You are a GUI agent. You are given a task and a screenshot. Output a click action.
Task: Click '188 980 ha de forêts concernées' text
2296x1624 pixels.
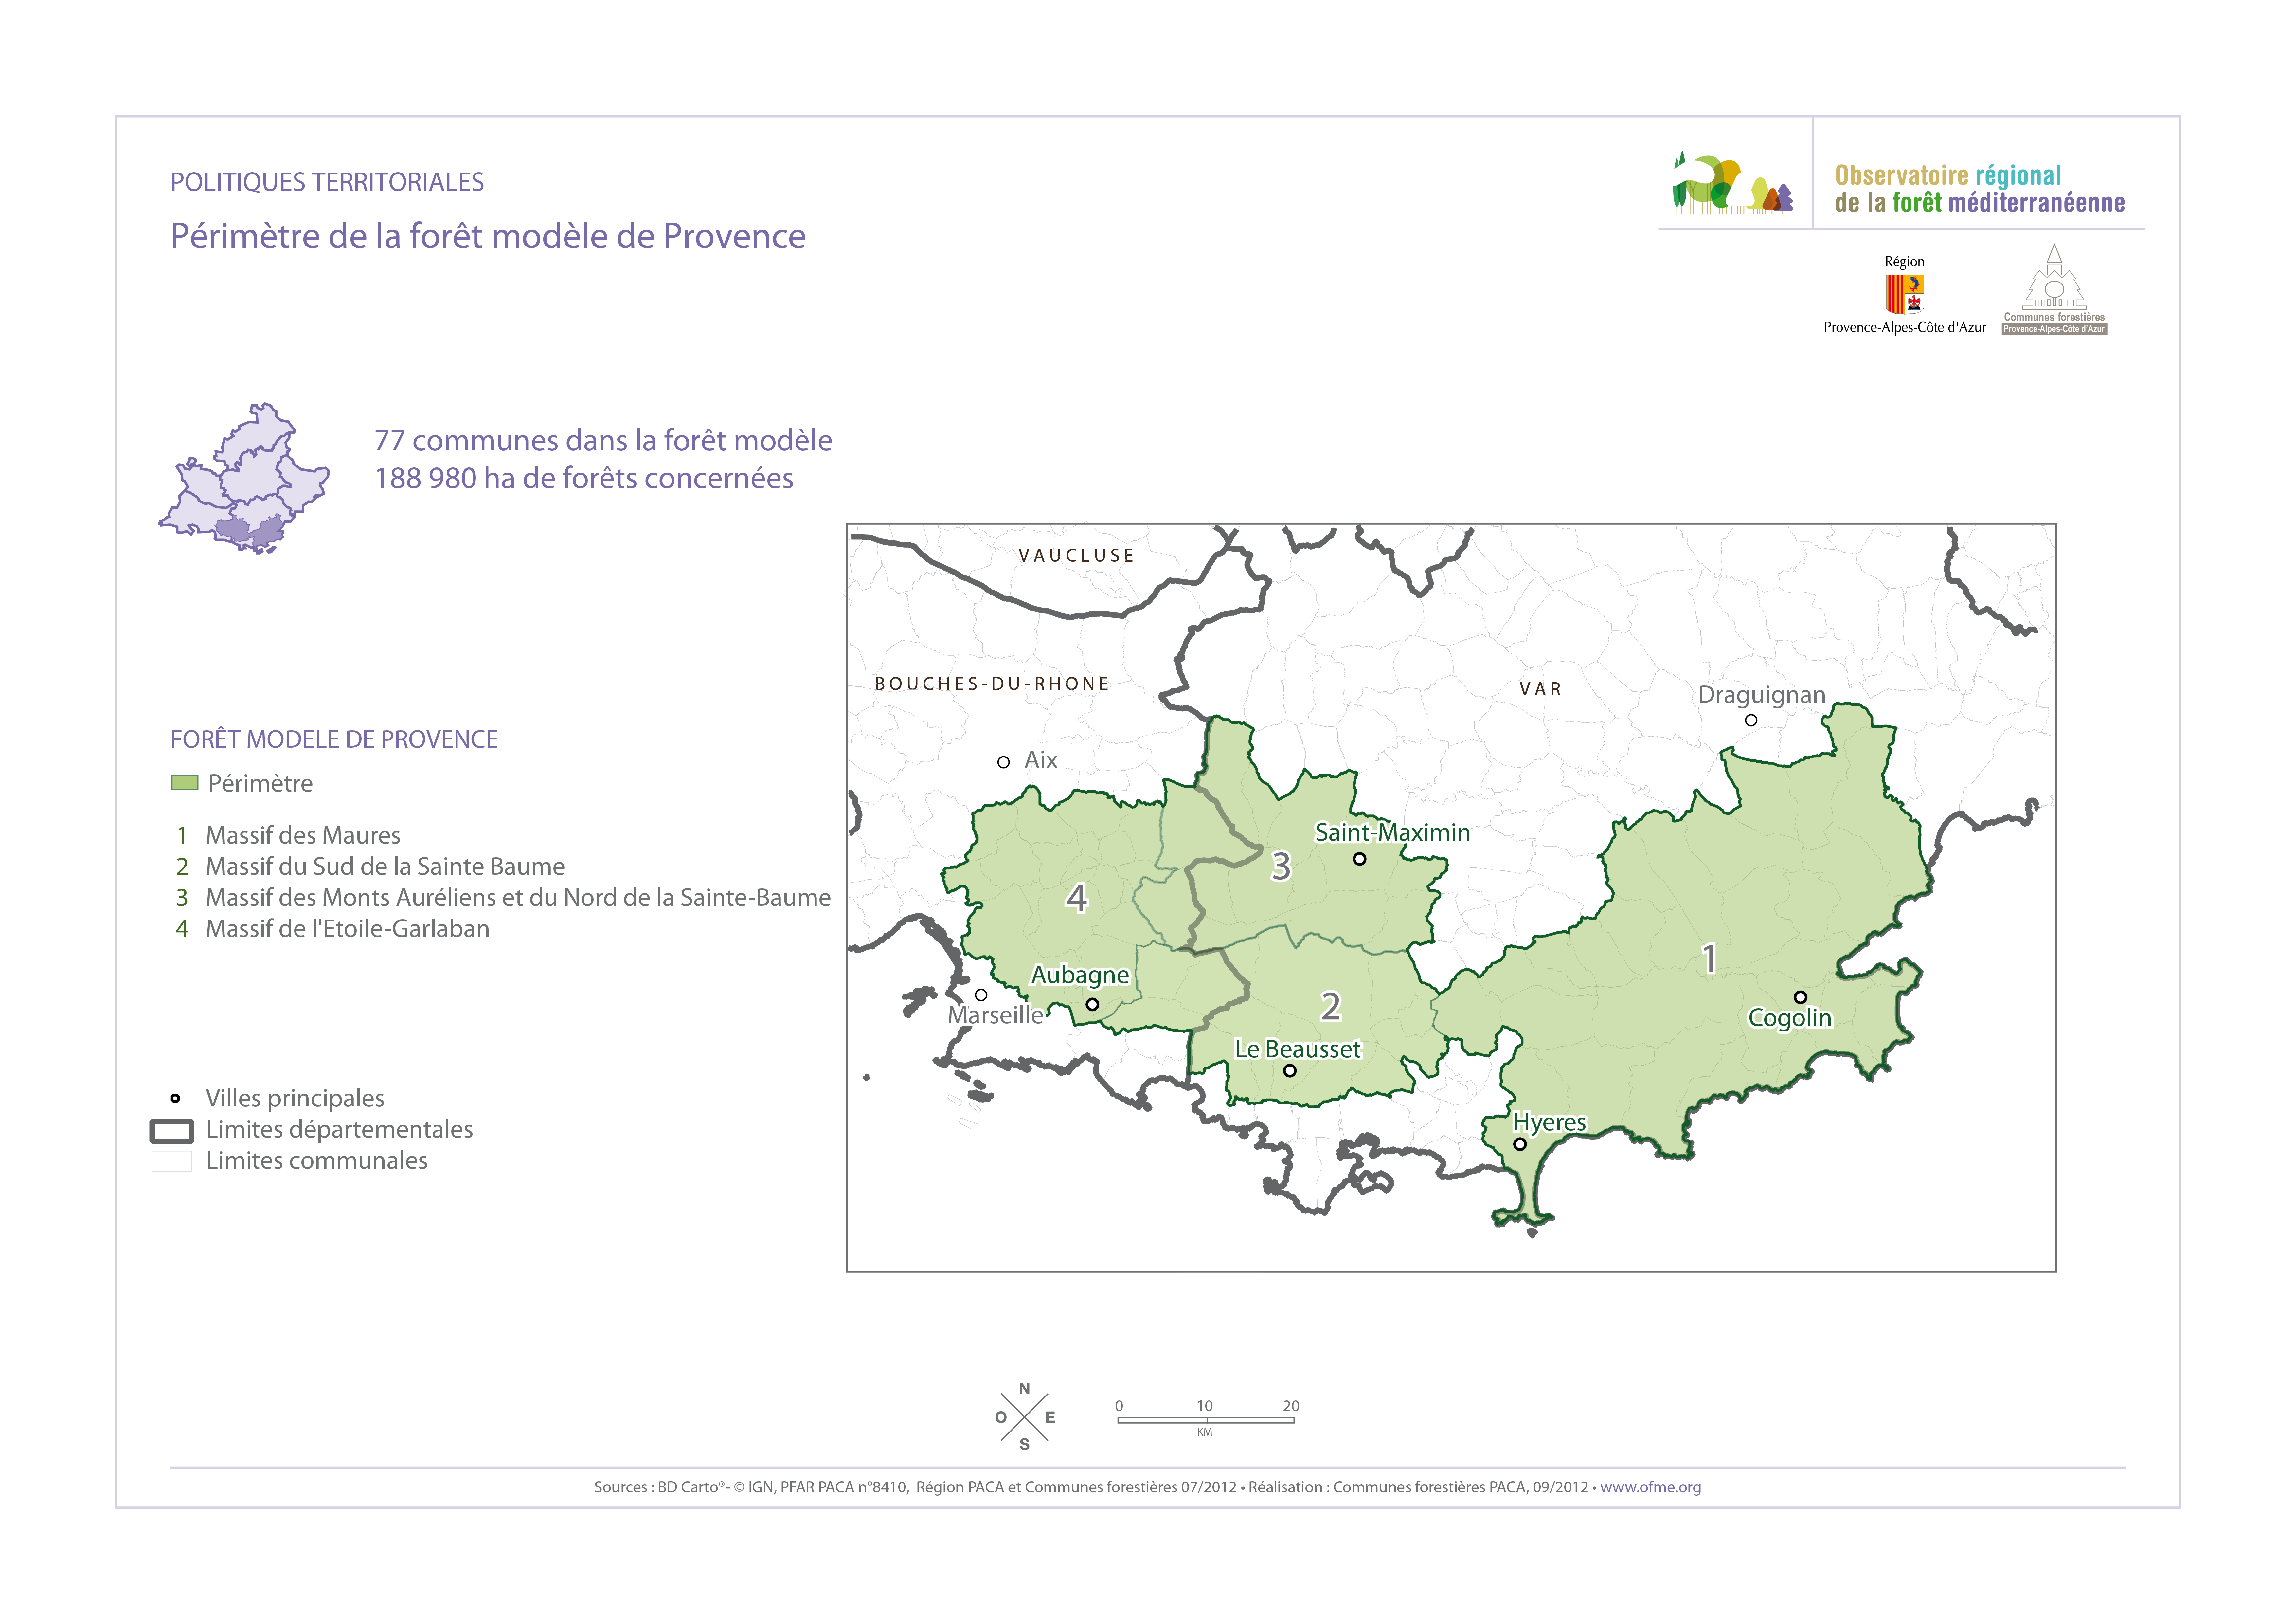click(584, 478)
